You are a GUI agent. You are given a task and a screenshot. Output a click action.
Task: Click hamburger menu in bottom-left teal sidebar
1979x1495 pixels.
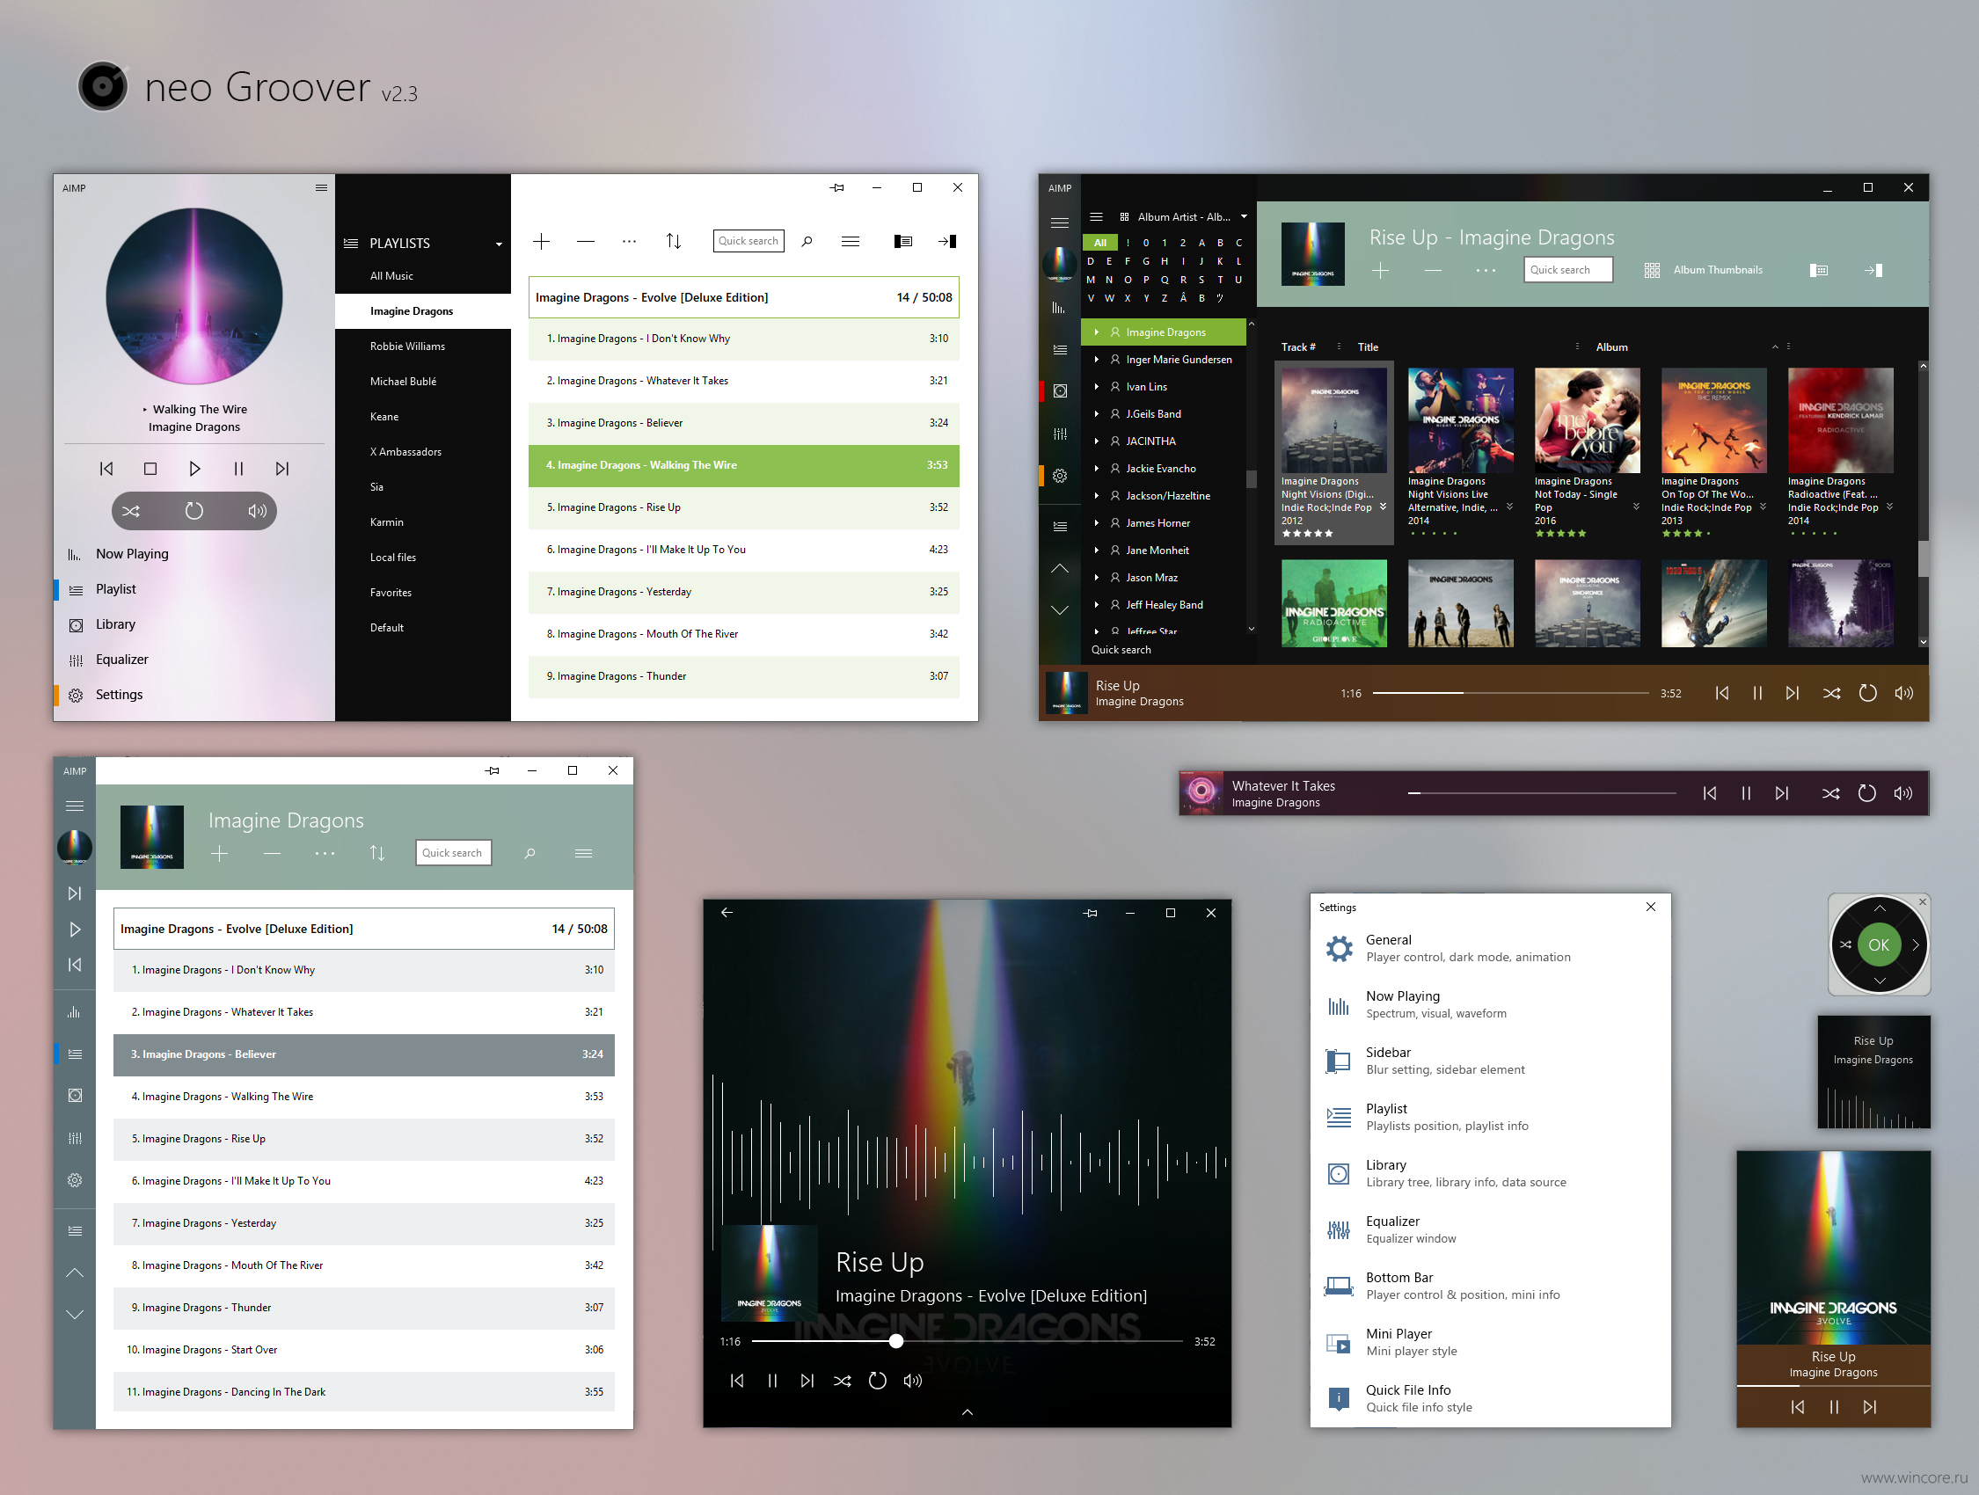tap(75, 806)
